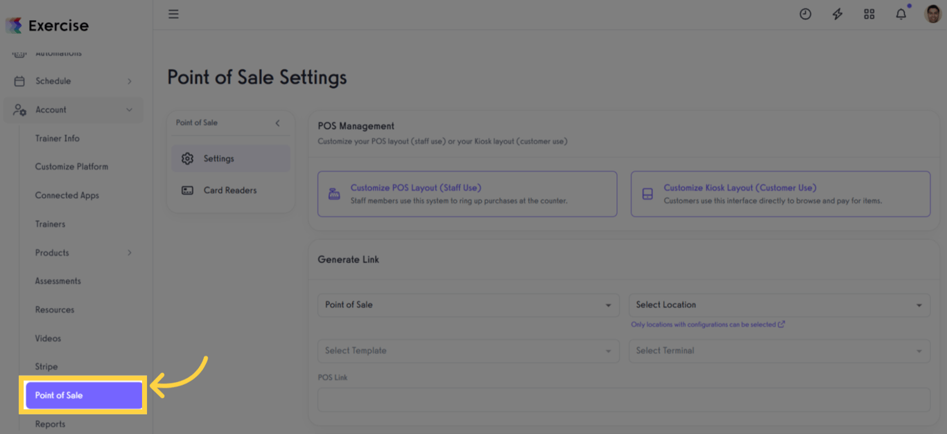Expand the Schedule menu
This screenshot has width=947, height=434.
pos(129,81)
